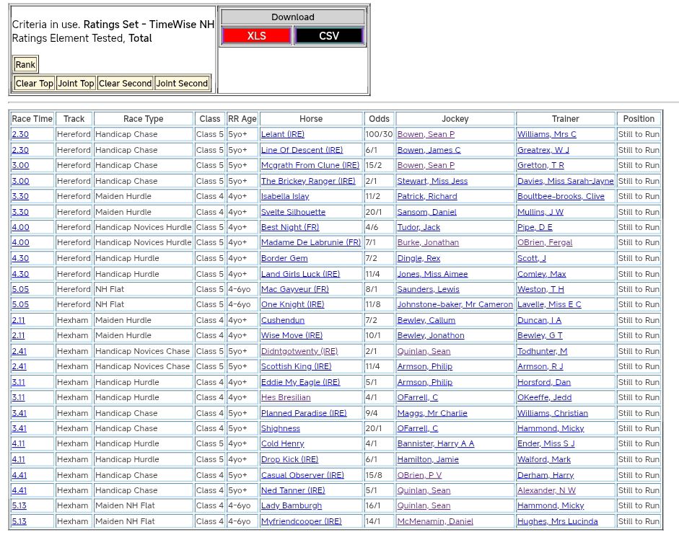
Task: Open horse link Lelant (IRE)
Action: pos(283,135)
